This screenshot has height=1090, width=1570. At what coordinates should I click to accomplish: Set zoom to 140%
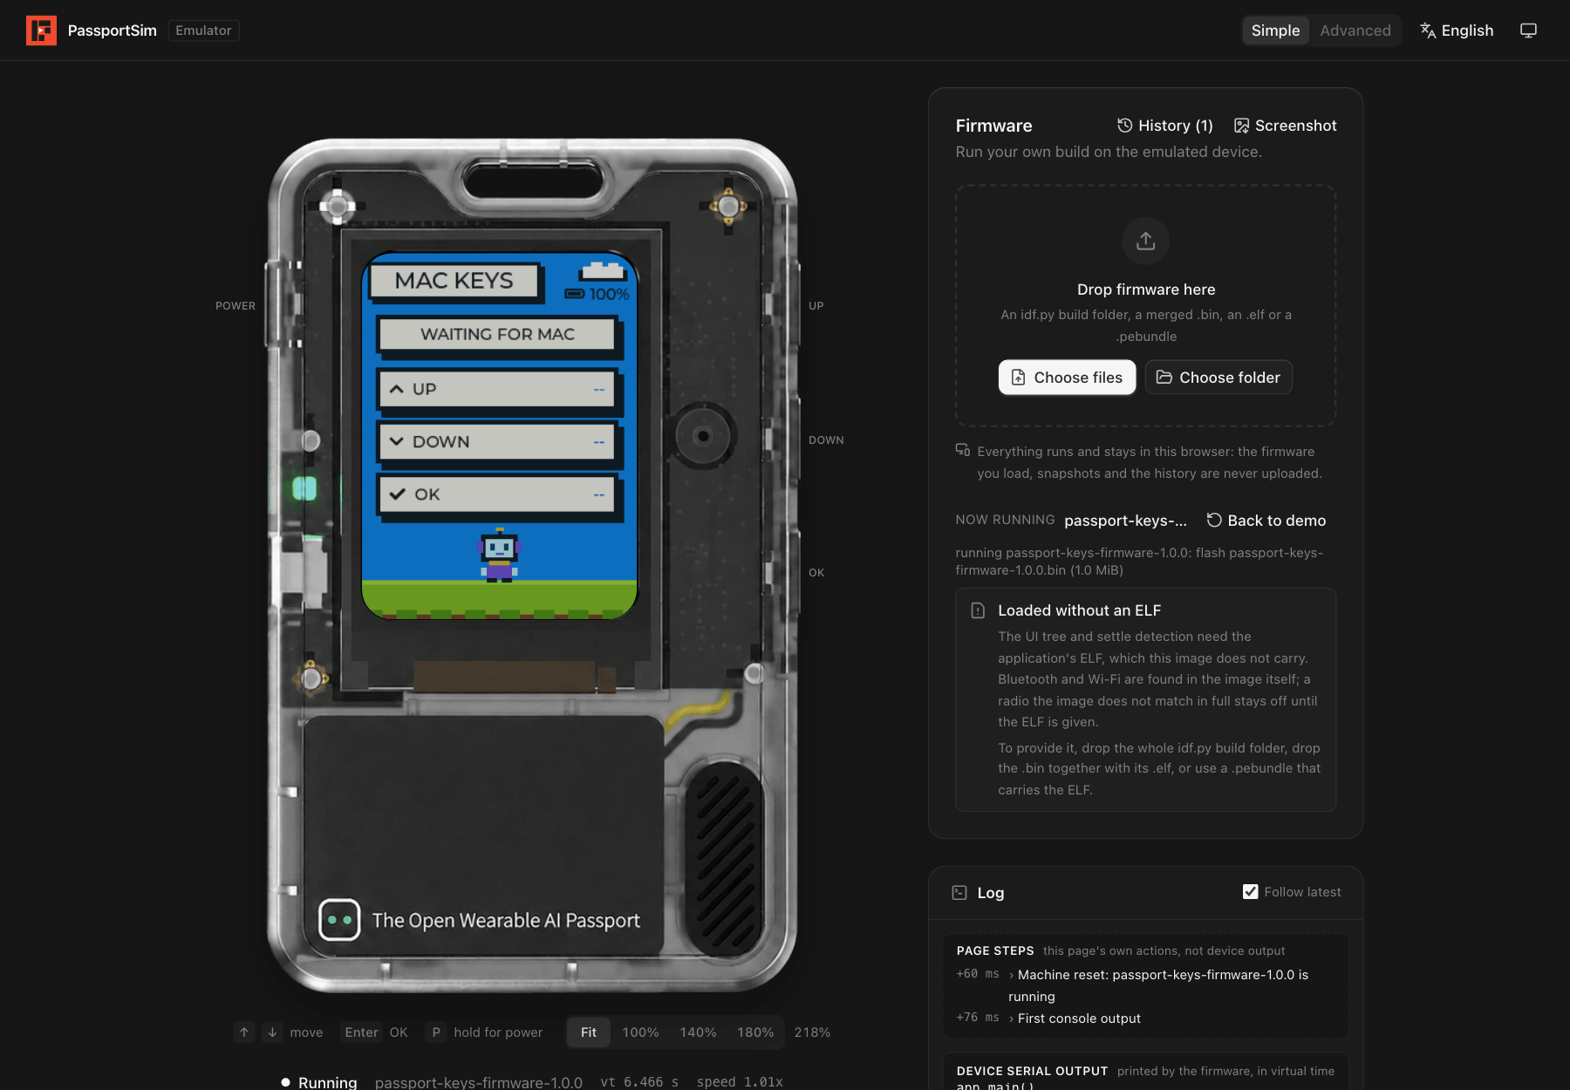(x=698, y=1032)
